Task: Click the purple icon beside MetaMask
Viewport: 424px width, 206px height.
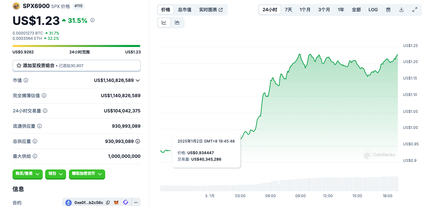Action: pos(125,202)
